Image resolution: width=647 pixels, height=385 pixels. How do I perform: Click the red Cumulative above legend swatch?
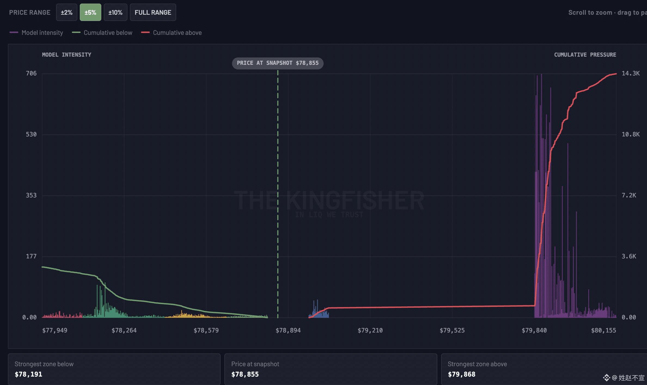(x=145, y=32)
